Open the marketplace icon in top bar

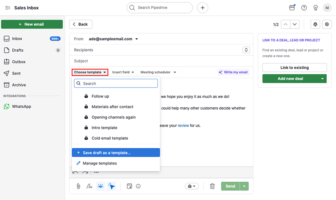292,8
